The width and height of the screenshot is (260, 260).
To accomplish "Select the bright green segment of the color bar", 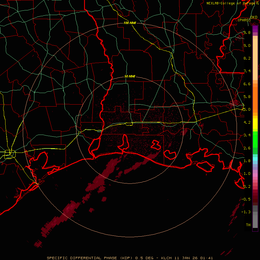I will [x=255, y=140].
